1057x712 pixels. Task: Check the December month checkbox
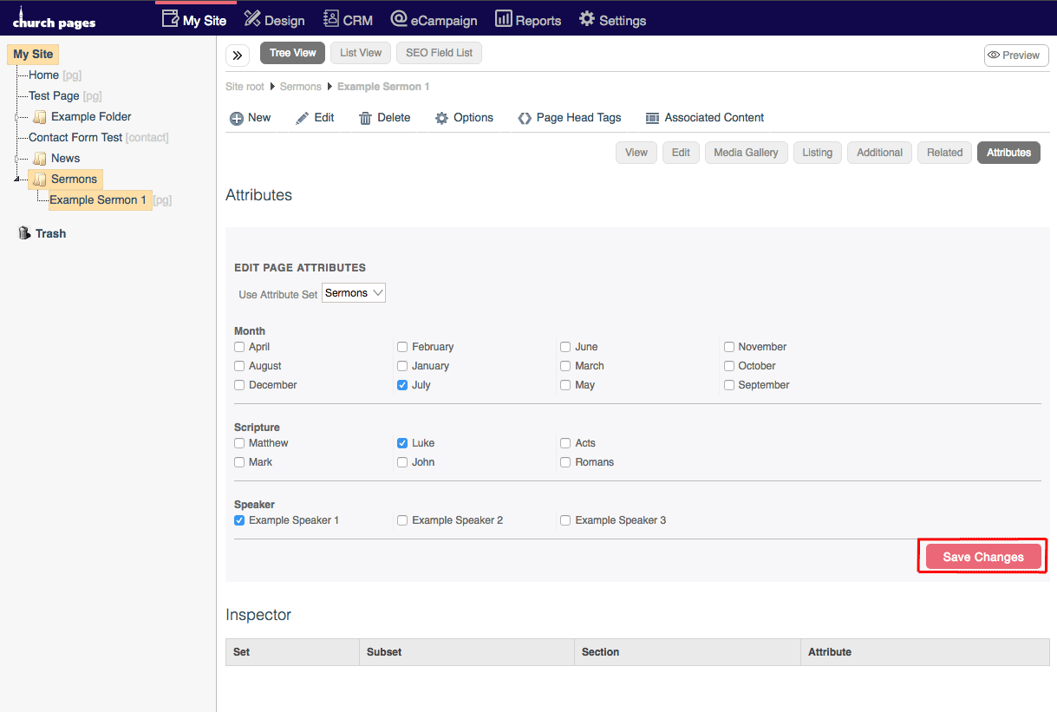click(x=239, y=385)
